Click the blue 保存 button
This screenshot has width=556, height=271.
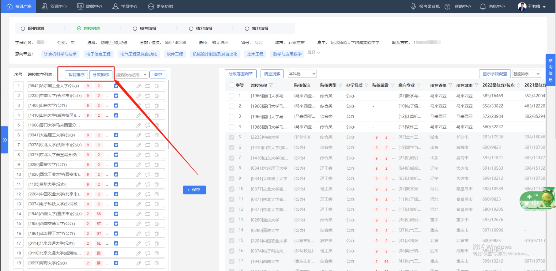[x=194, y=190]
